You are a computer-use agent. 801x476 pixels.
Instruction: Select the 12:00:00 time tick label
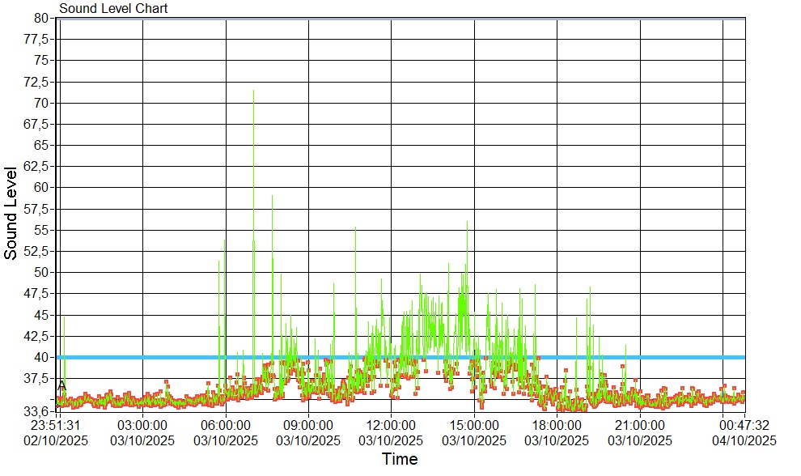[391, 424]
